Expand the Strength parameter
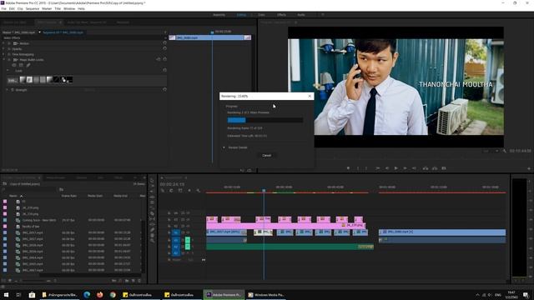The height and width of the screenshot is (300, 534). (8, 90)
